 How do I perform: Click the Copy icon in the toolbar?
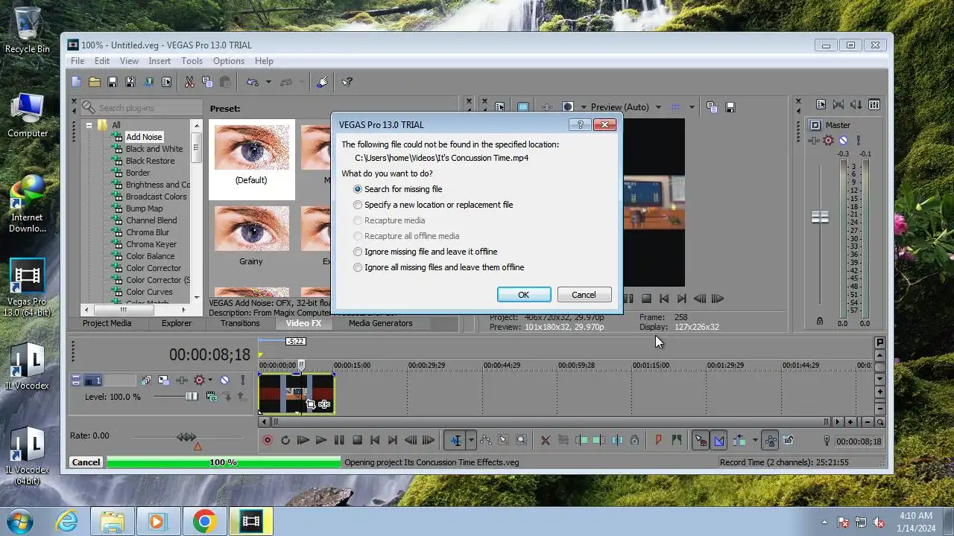coord(207,82)
